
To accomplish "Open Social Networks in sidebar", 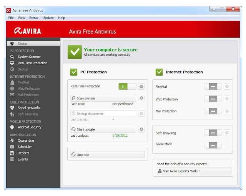I will [29, 108].
